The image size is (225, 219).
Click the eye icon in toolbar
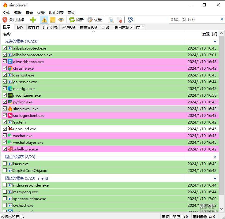[61, 20]
